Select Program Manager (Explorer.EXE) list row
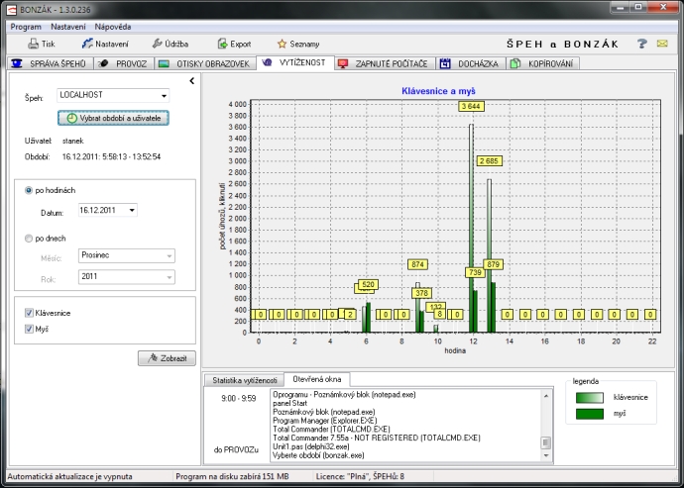The width and height of the screenshot is (684, 488). (324, 421)
